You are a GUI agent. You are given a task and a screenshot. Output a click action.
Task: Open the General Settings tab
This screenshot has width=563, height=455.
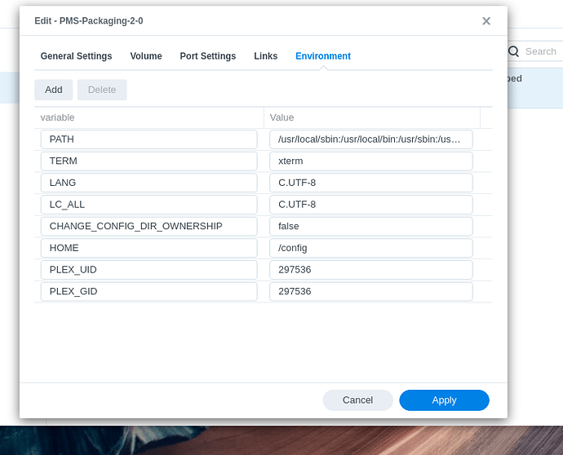pyautogui.click(x=76, y=56)
